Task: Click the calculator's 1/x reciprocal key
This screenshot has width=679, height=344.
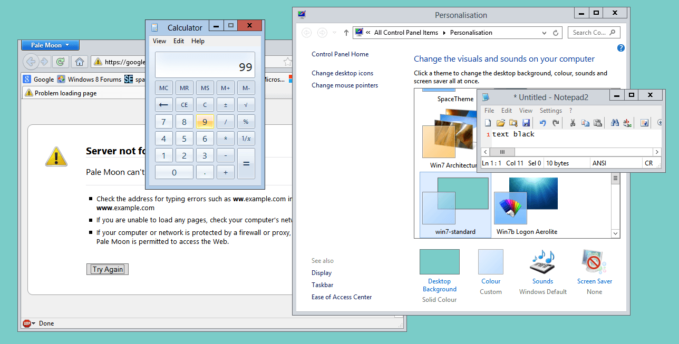Action: [x=246, y=139]
